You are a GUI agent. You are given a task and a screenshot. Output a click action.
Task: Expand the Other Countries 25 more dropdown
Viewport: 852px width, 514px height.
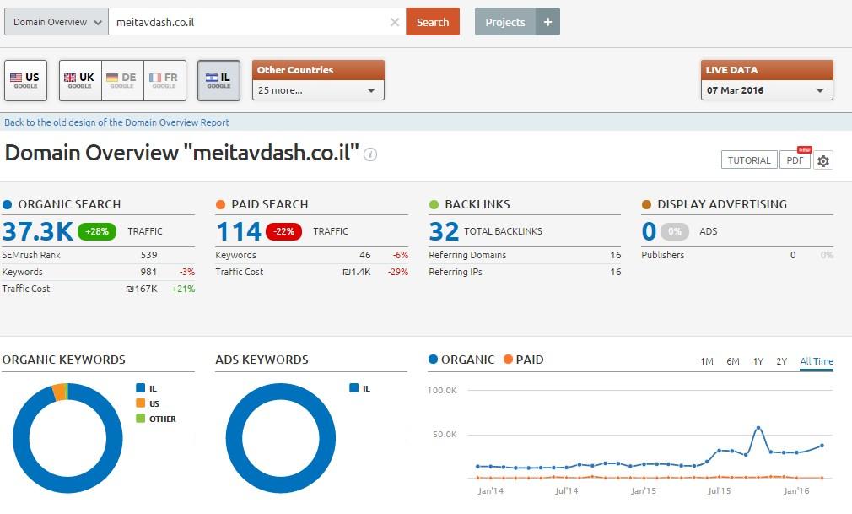click(318, 90)
